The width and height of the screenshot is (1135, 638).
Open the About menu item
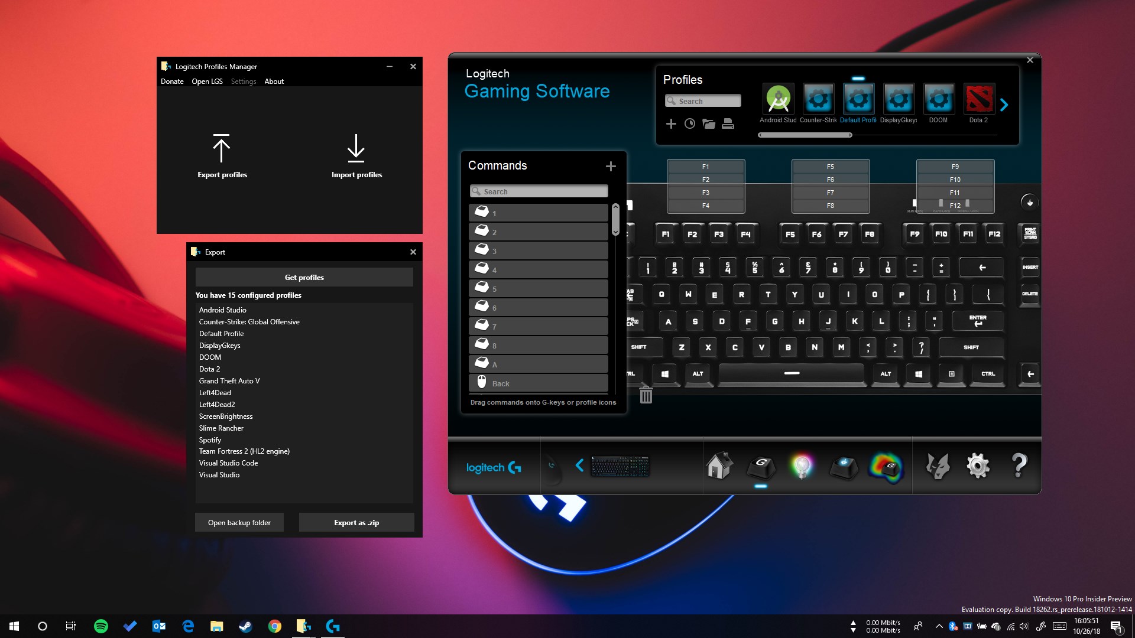[274, 82]
